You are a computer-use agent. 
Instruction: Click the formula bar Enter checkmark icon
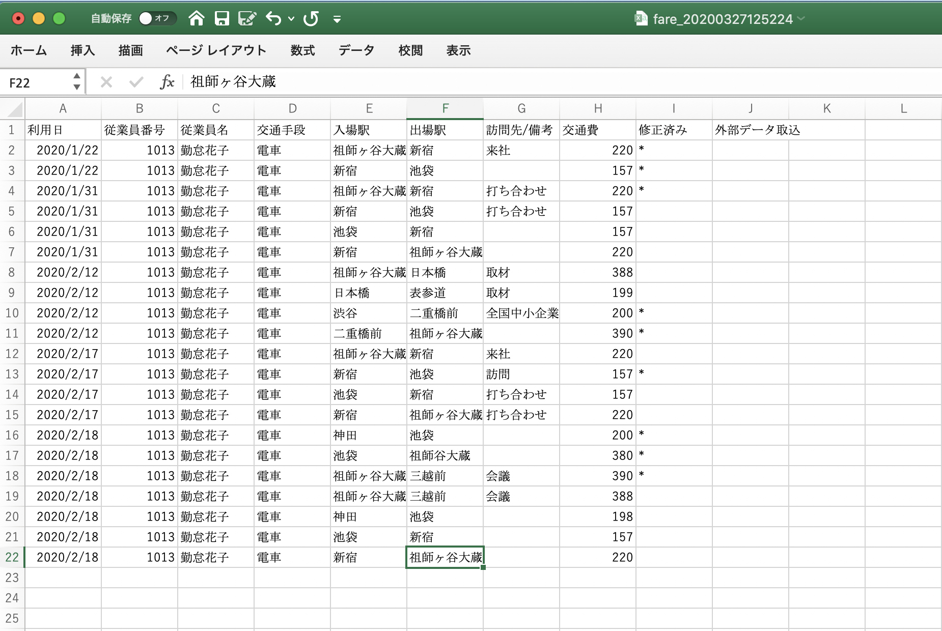136,82
